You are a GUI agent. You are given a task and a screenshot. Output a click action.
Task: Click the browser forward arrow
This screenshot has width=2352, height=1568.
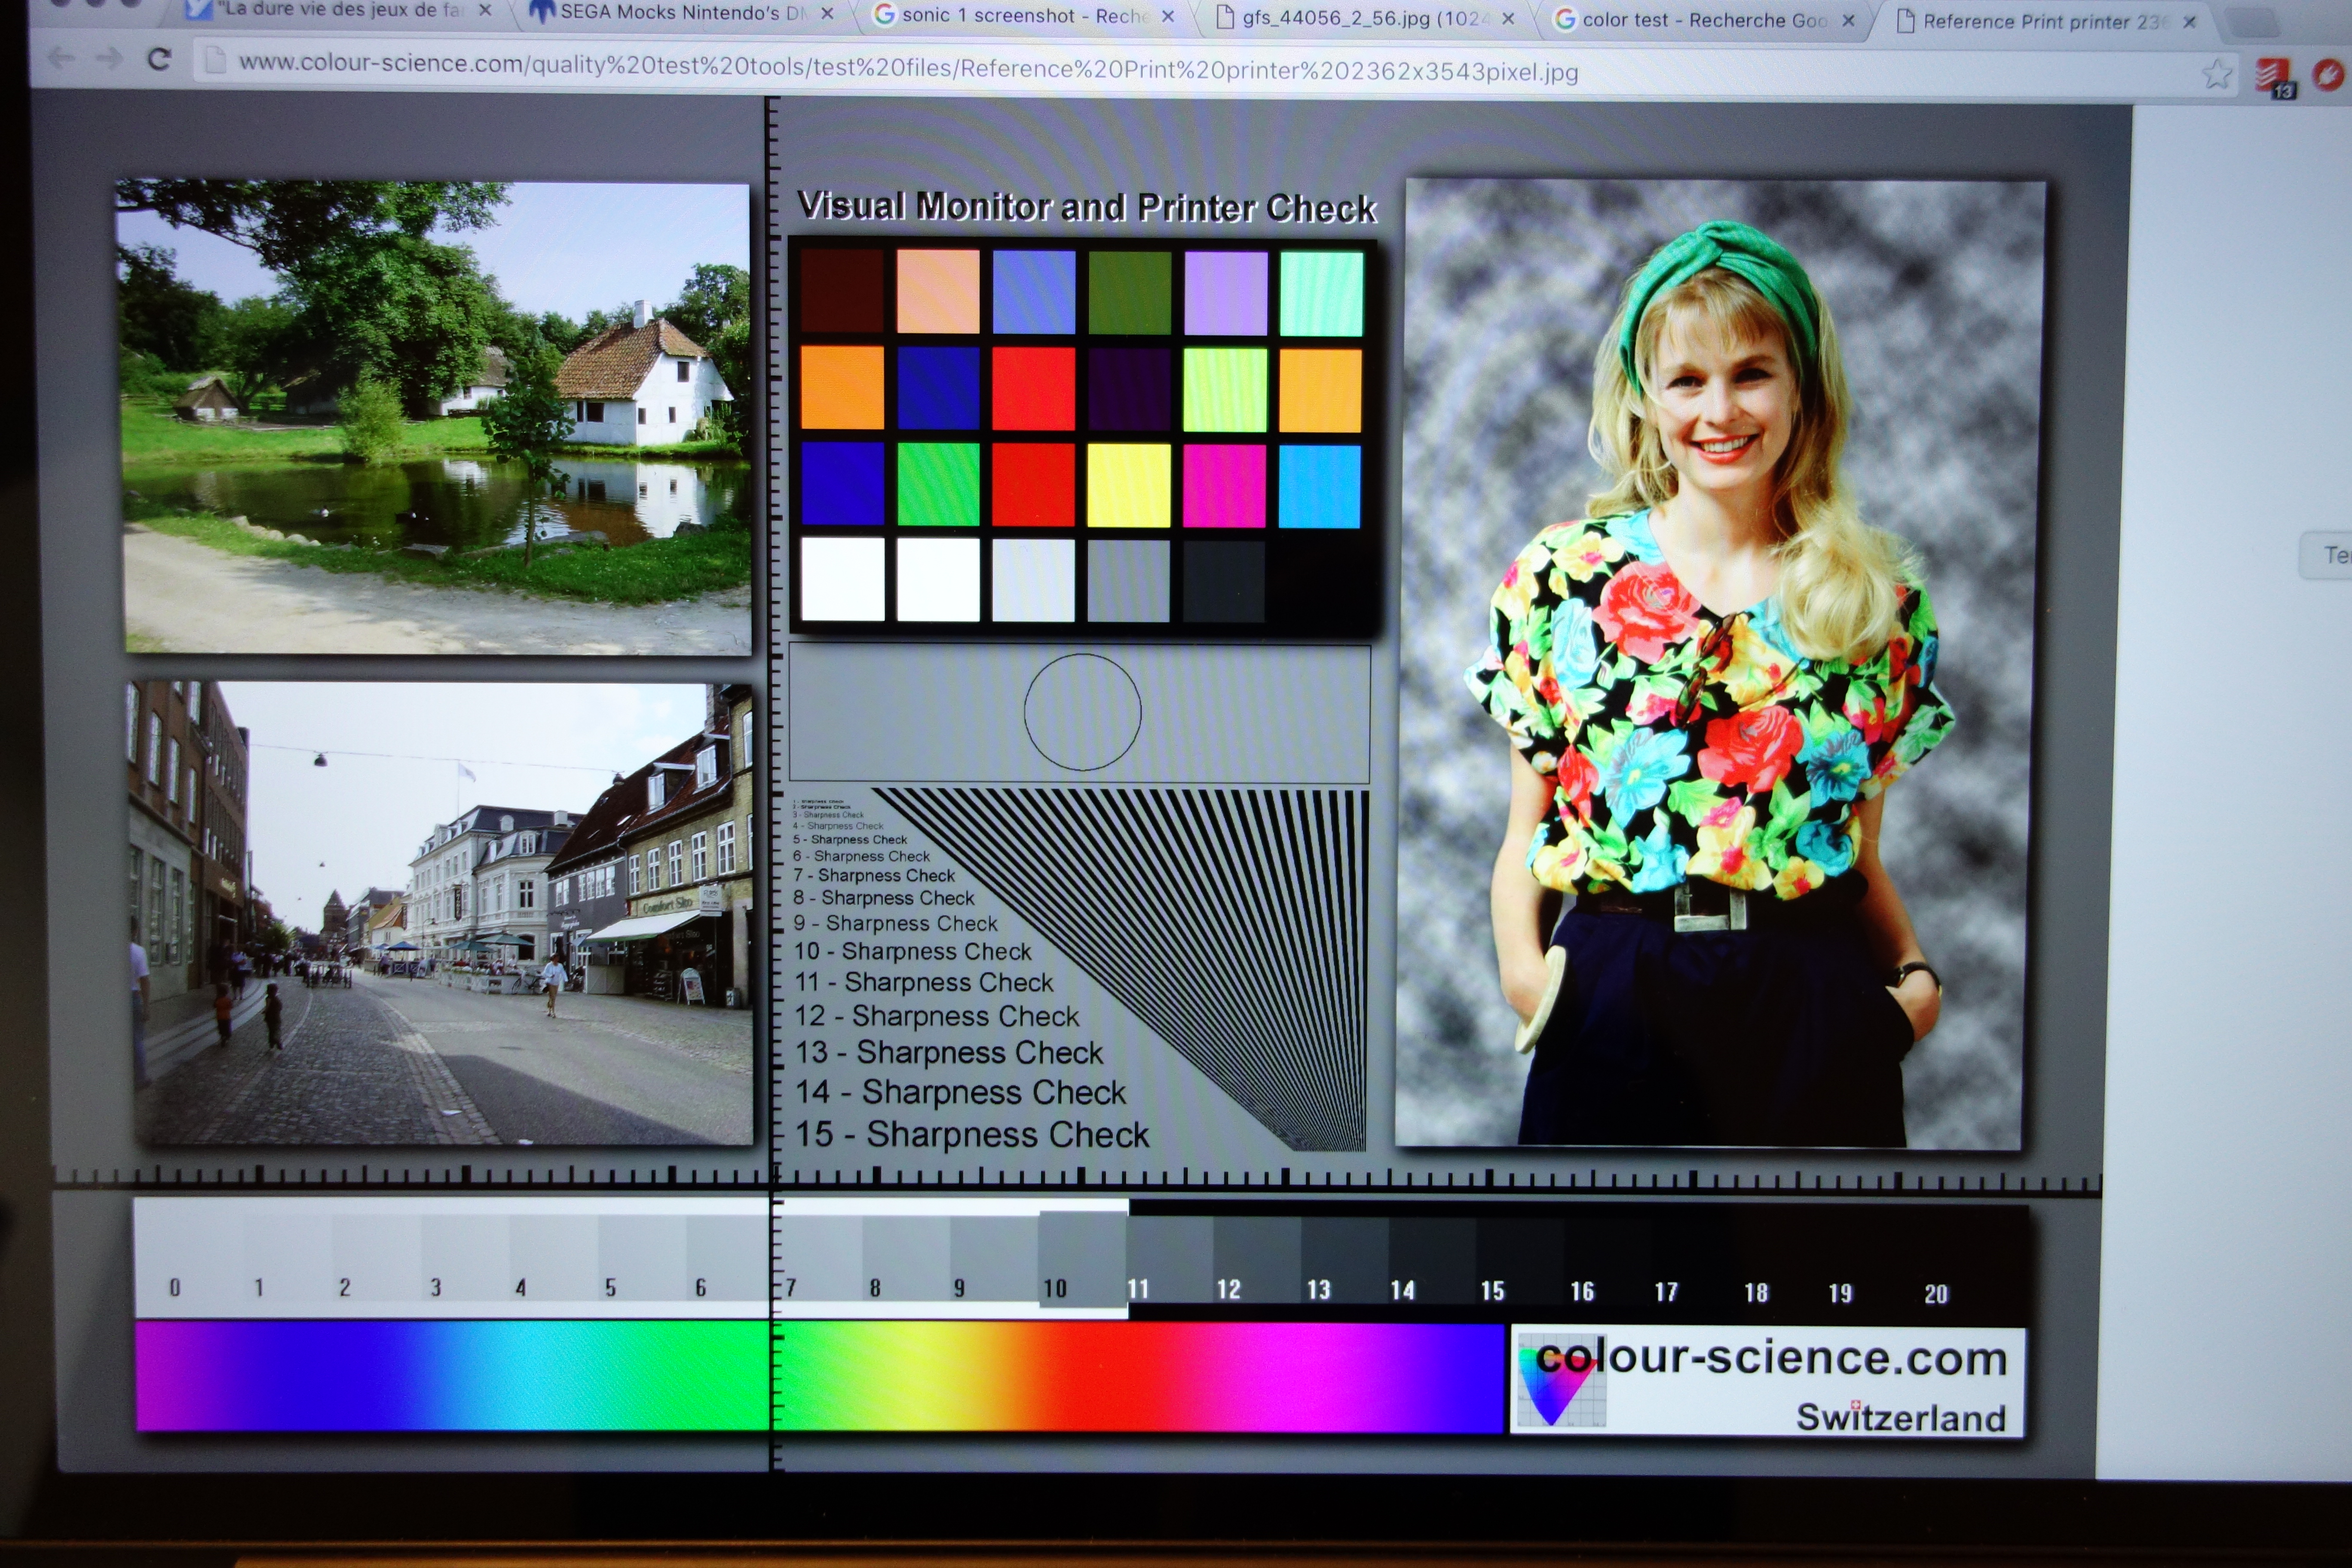(x=109, y=59)
